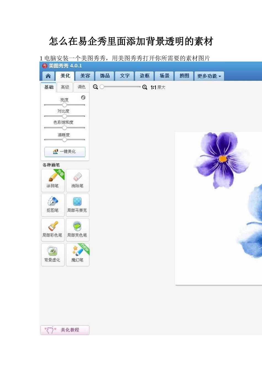Select the 魔幻笔 magic brush
This screenshot has height=371, width=262.
pos(77,255)
